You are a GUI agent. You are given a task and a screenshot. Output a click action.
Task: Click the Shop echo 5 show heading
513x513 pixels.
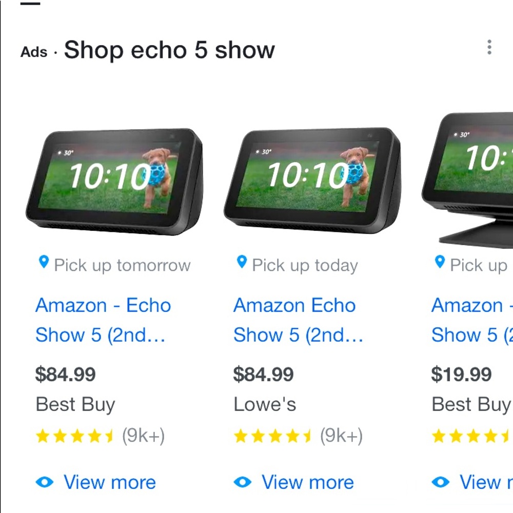[x=169, y=49]
